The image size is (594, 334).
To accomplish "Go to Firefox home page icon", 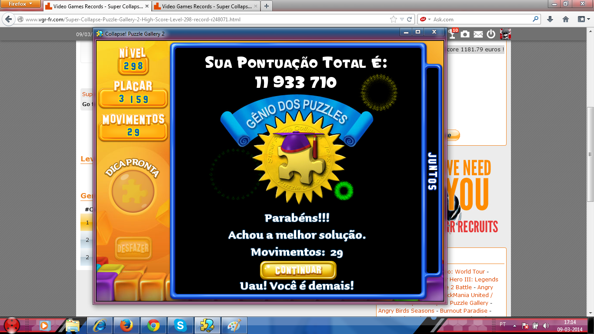I will click(566, 19).
